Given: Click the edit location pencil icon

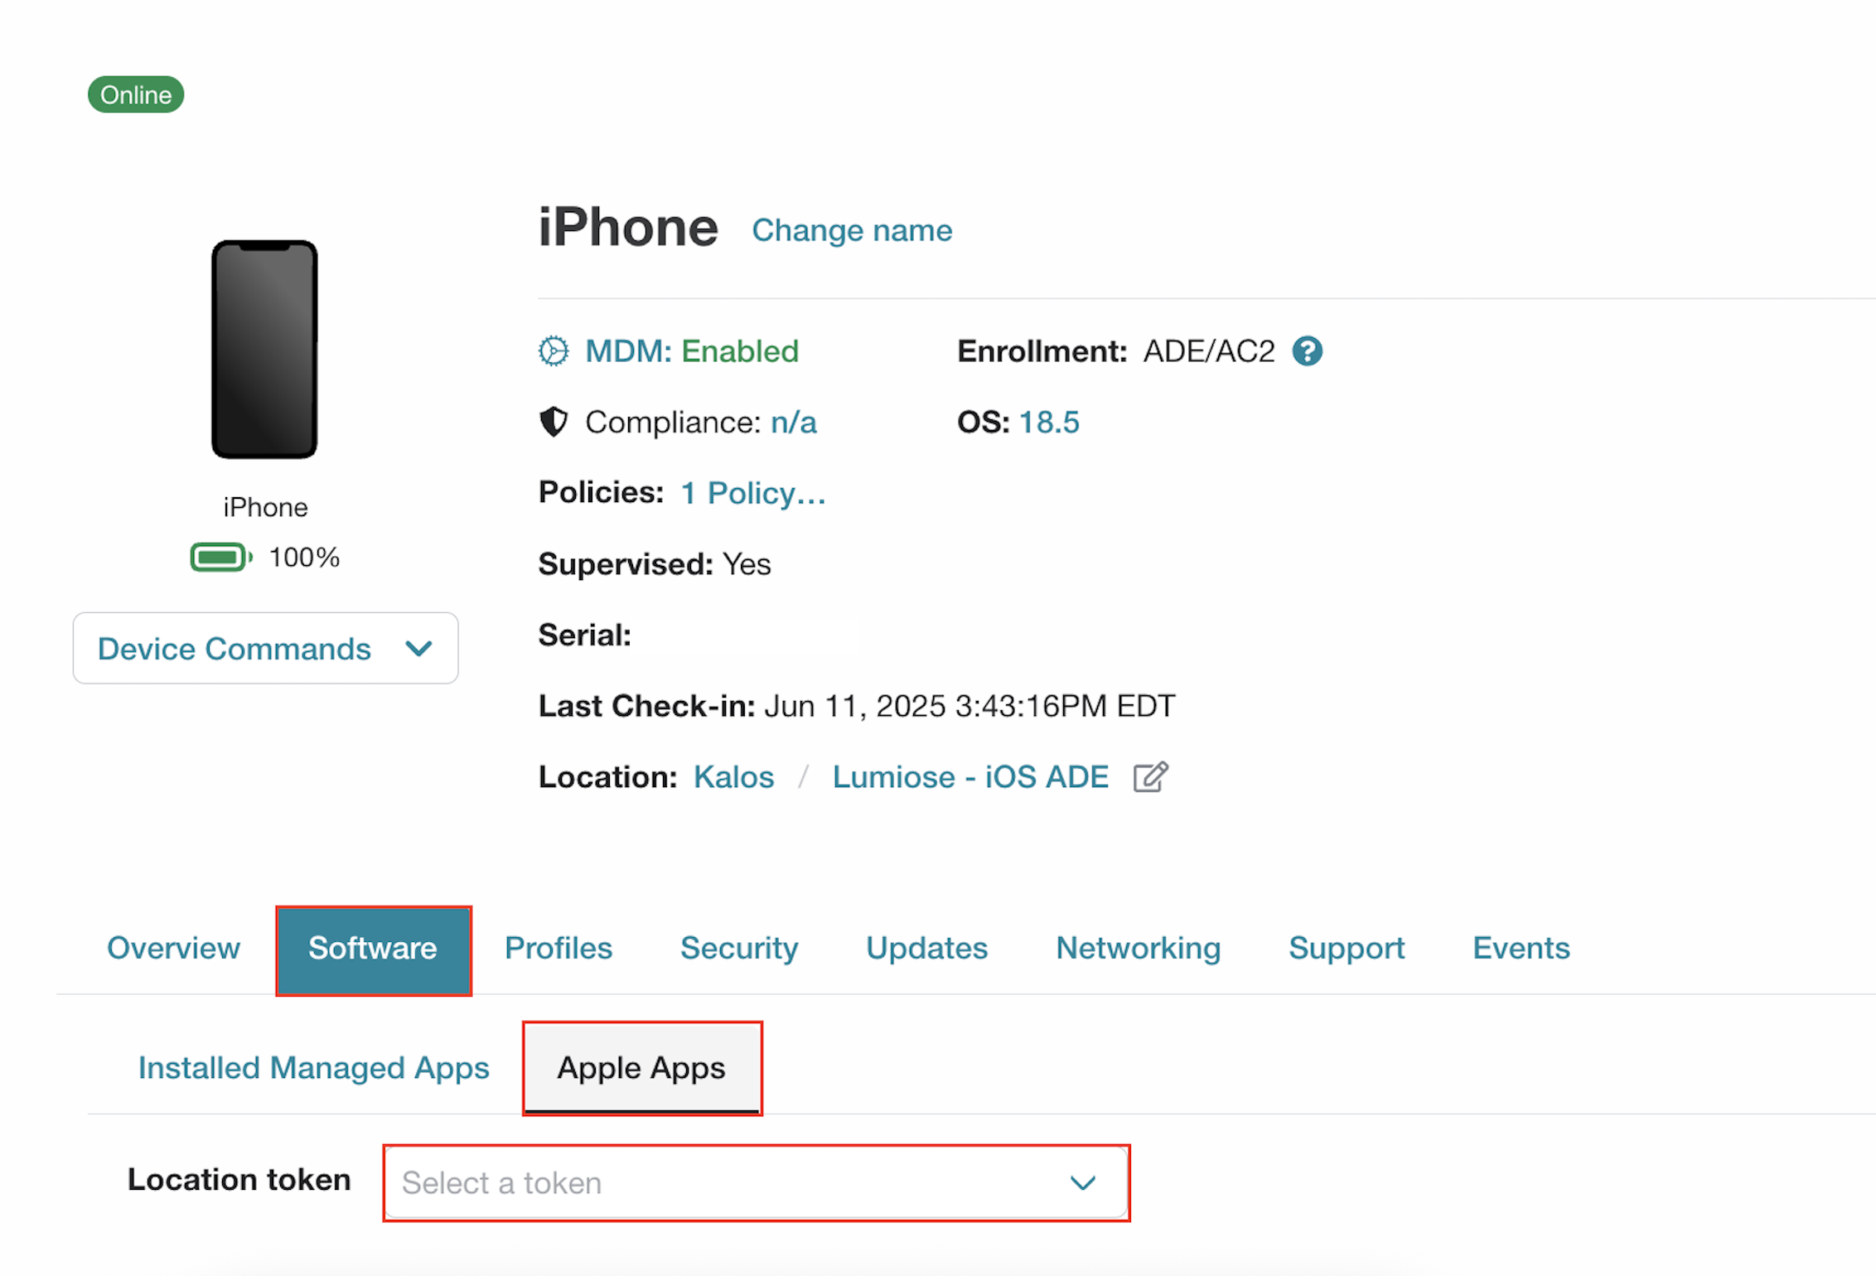Looking at the screenshot, I should click(1151, 777).
